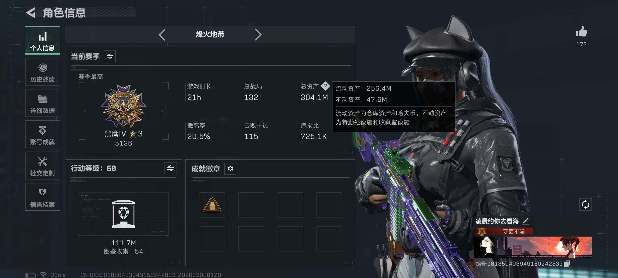Open 成就徽章 gear settings
Screen dimensions: 618x278
pos(230,169)
